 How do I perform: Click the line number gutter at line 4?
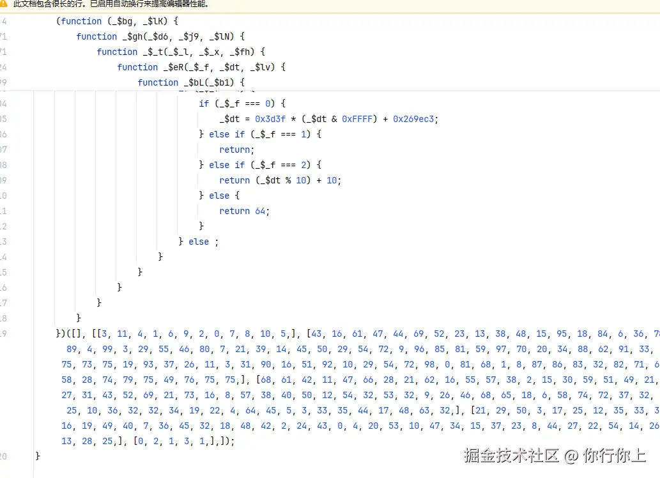pyautogui.click(x=4, y=21)
